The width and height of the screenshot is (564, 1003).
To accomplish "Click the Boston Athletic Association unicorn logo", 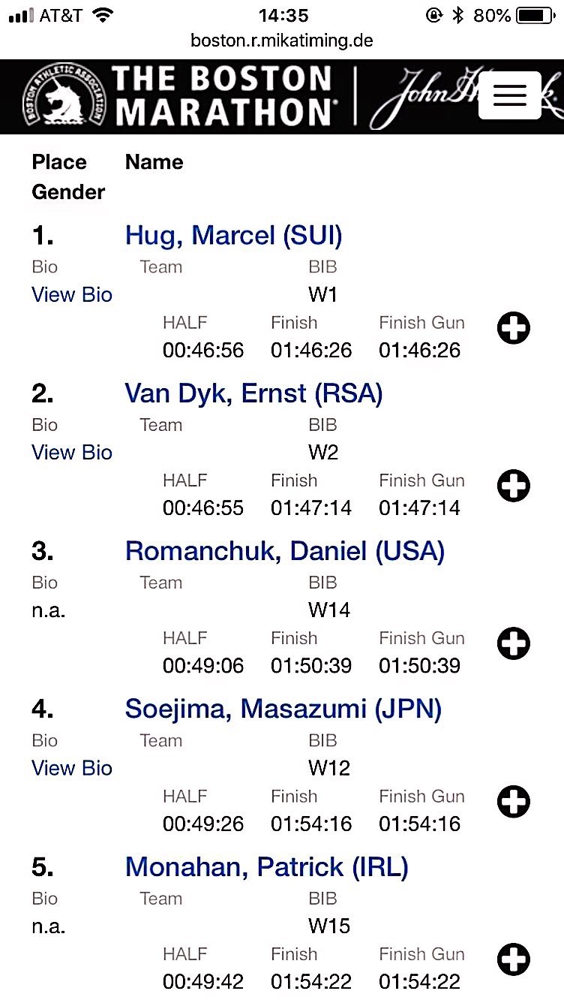I will click(x=64, y=96).
